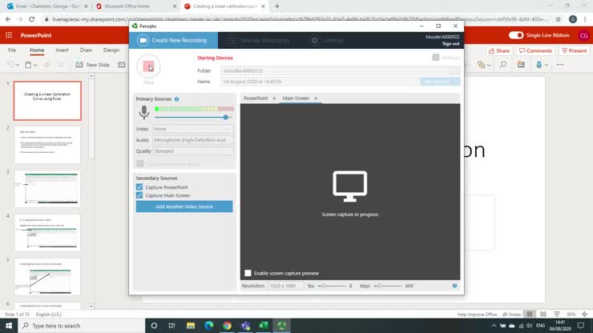Click the PowerPoint waffle app launcher icon
The image size is (593, 333).
click(9, 35)
